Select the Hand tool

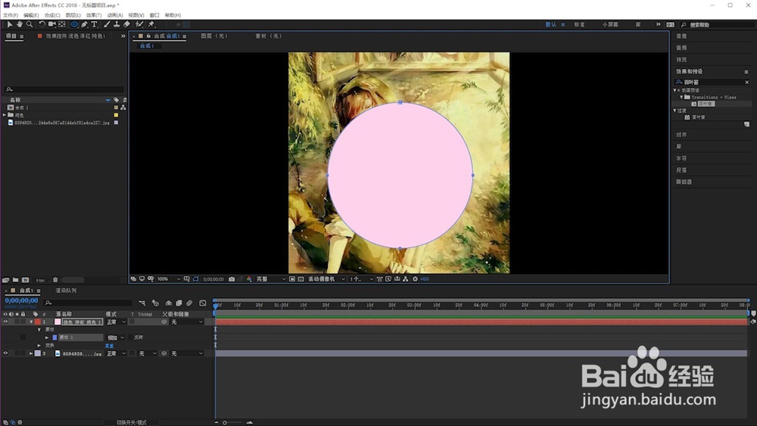click(x=20, y=24)
